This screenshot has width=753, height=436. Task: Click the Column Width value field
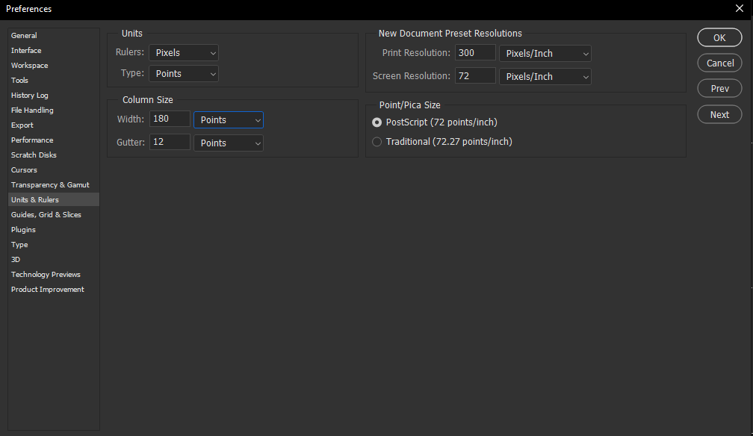click(170, 119)
